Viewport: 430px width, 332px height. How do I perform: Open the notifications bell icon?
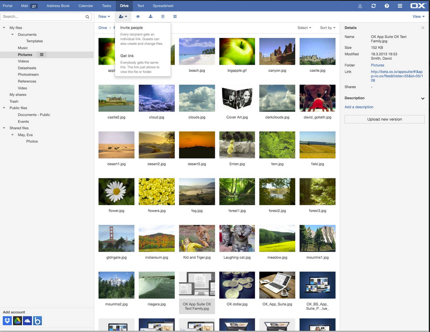pyautogui.click(x=360, y=6)
